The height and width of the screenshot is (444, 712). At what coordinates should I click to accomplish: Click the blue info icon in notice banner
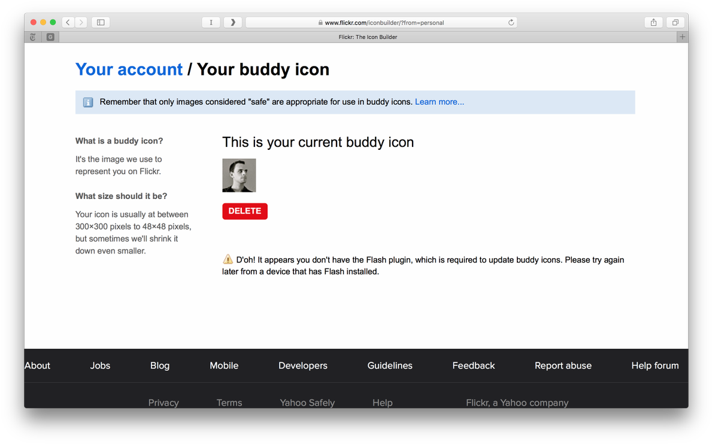point(88,102)
